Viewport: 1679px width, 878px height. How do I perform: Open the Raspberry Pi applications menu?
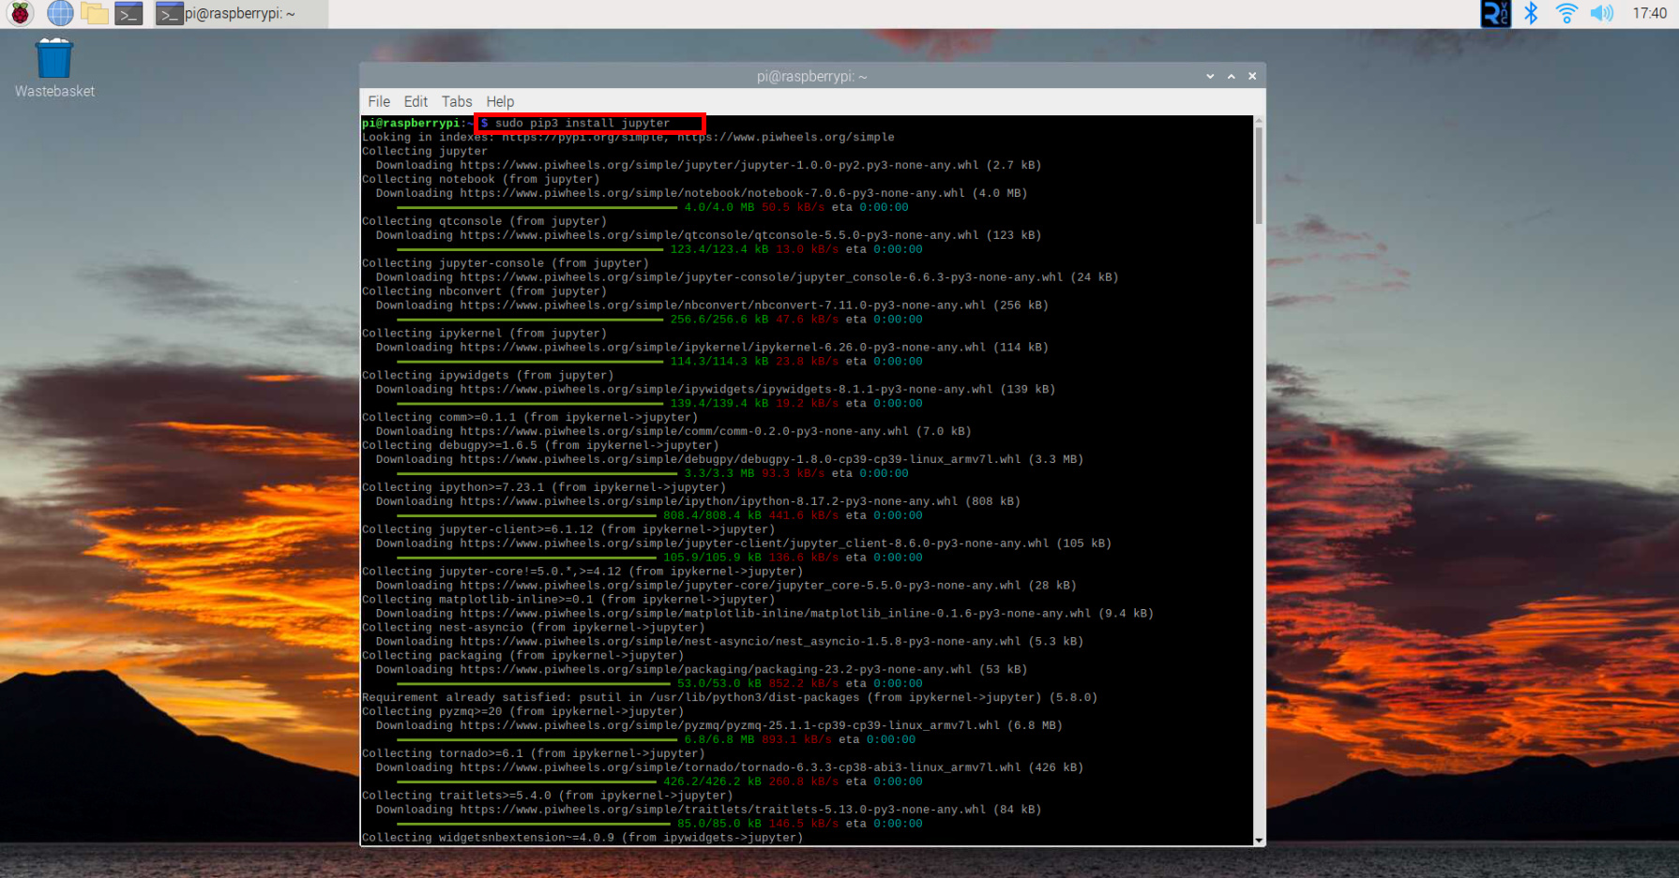(x=20, y=13)
